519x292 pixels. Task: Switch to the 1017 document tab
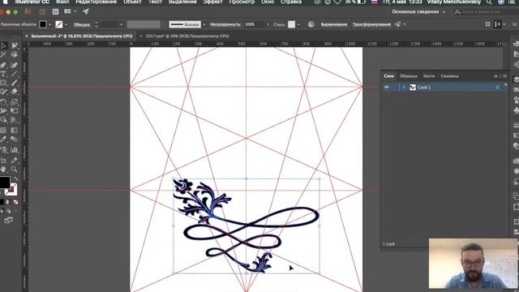tap(187, 36)
